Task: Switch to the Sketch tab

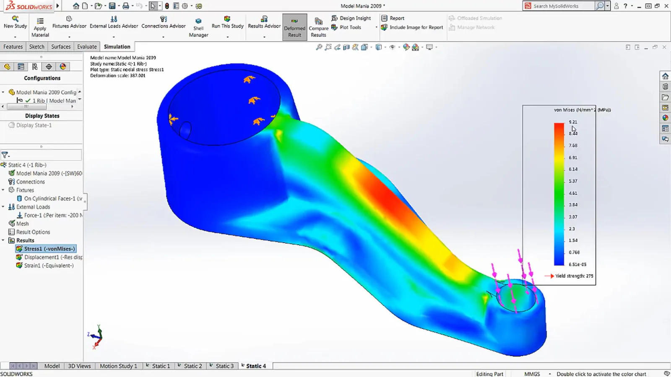Action: 36,47
